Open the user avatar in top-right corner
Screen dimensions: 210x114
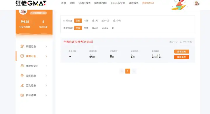[x=197, y=3]
